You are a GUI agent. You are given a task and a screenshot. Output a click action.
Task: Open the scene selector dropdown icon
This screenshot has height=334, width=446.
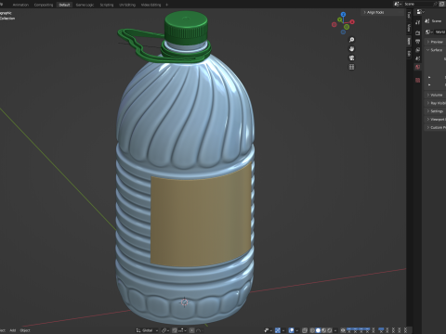398,4
